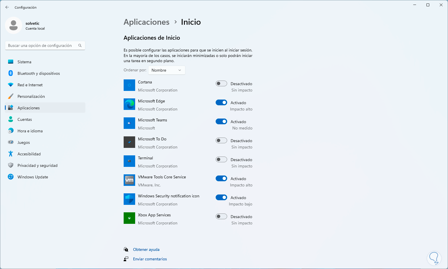
Task: Open the Obtener ayuda link
Action: (x=146, y=249)
